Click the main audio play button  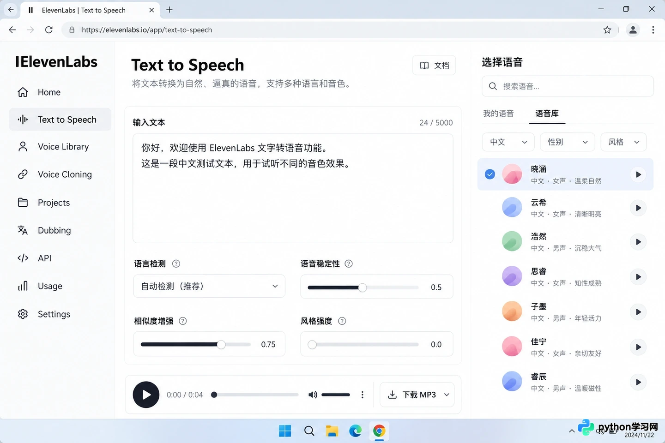tap(146, 395)
